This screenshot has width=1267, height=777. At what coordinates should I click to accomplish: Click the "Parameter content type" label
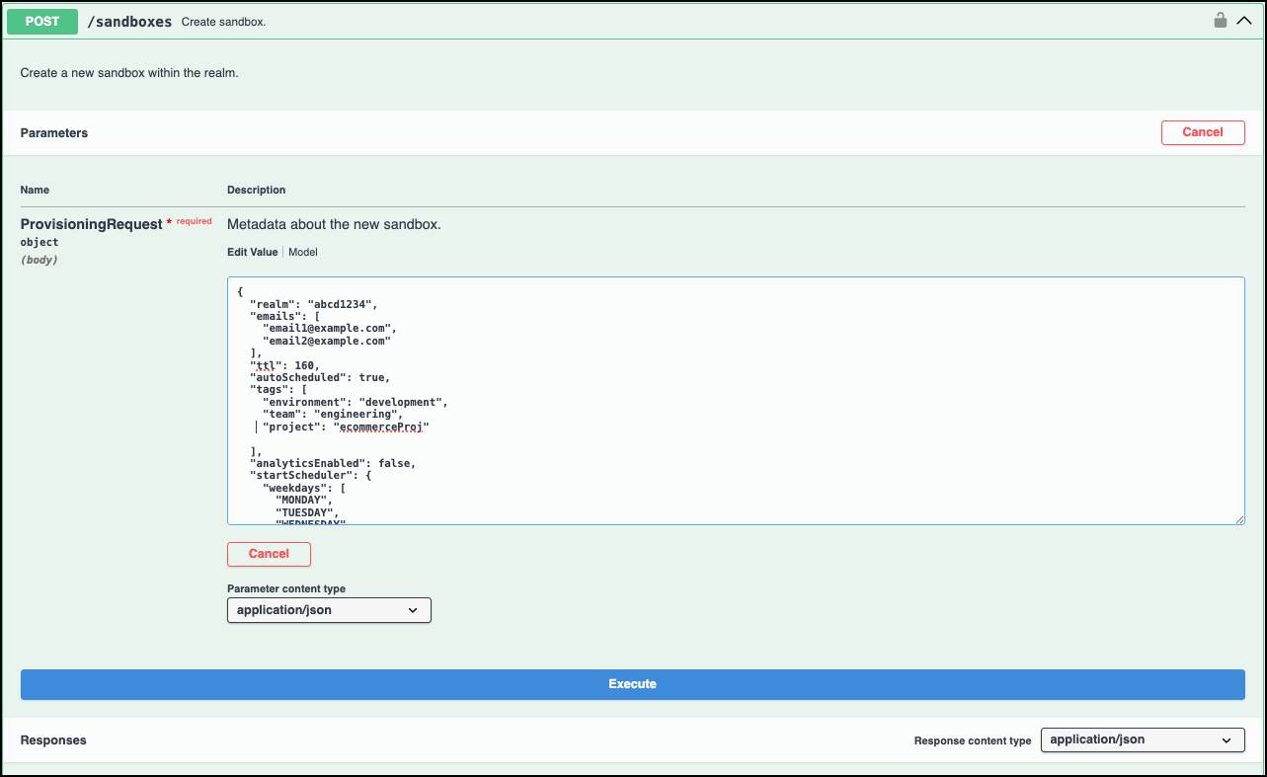[286, 588]
